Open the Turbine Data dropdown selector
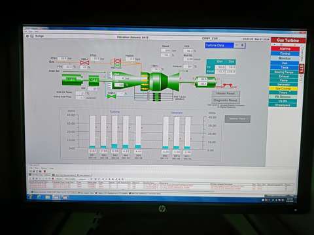The height and width of the screenshot is (235, 314). click(x=219, y=45)
